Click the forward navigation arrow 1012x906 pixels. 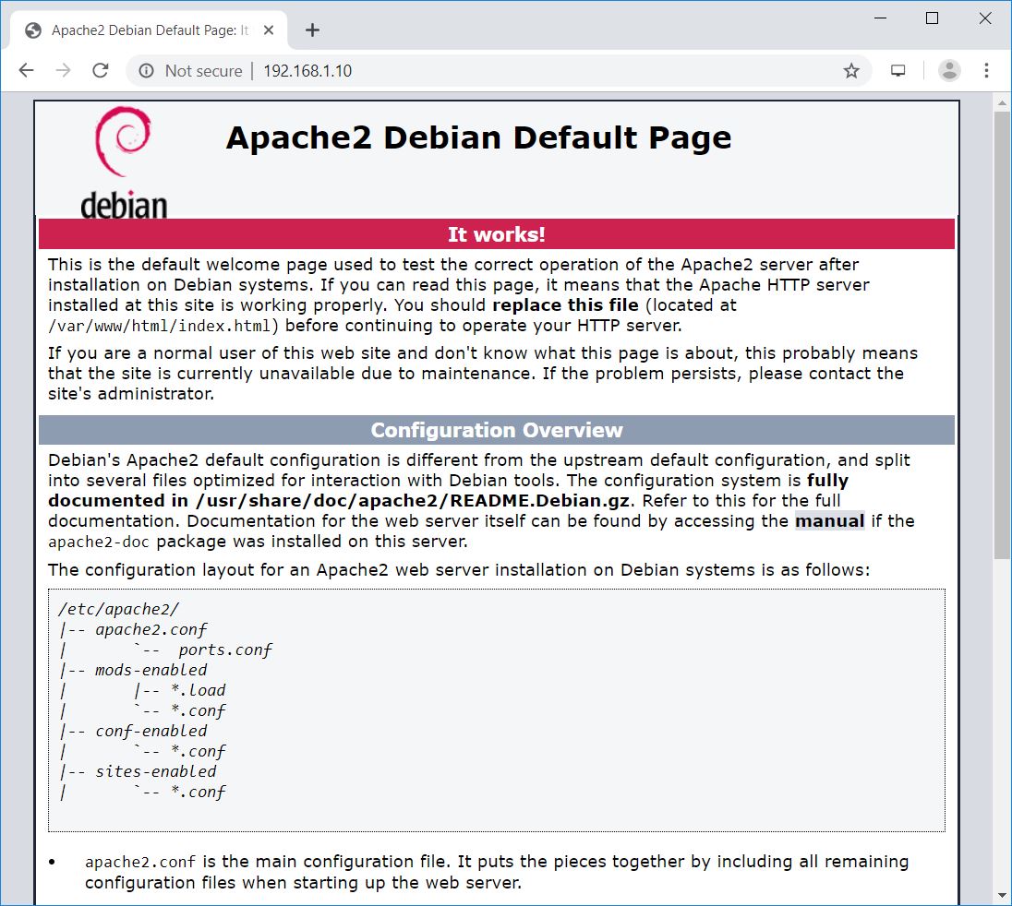tap(63, 70)
